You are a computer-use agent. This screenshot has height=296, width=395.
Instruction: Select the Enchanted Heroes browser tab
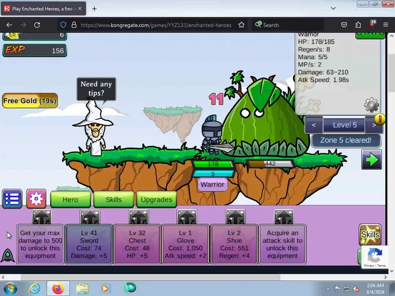(x=43, y=9)
